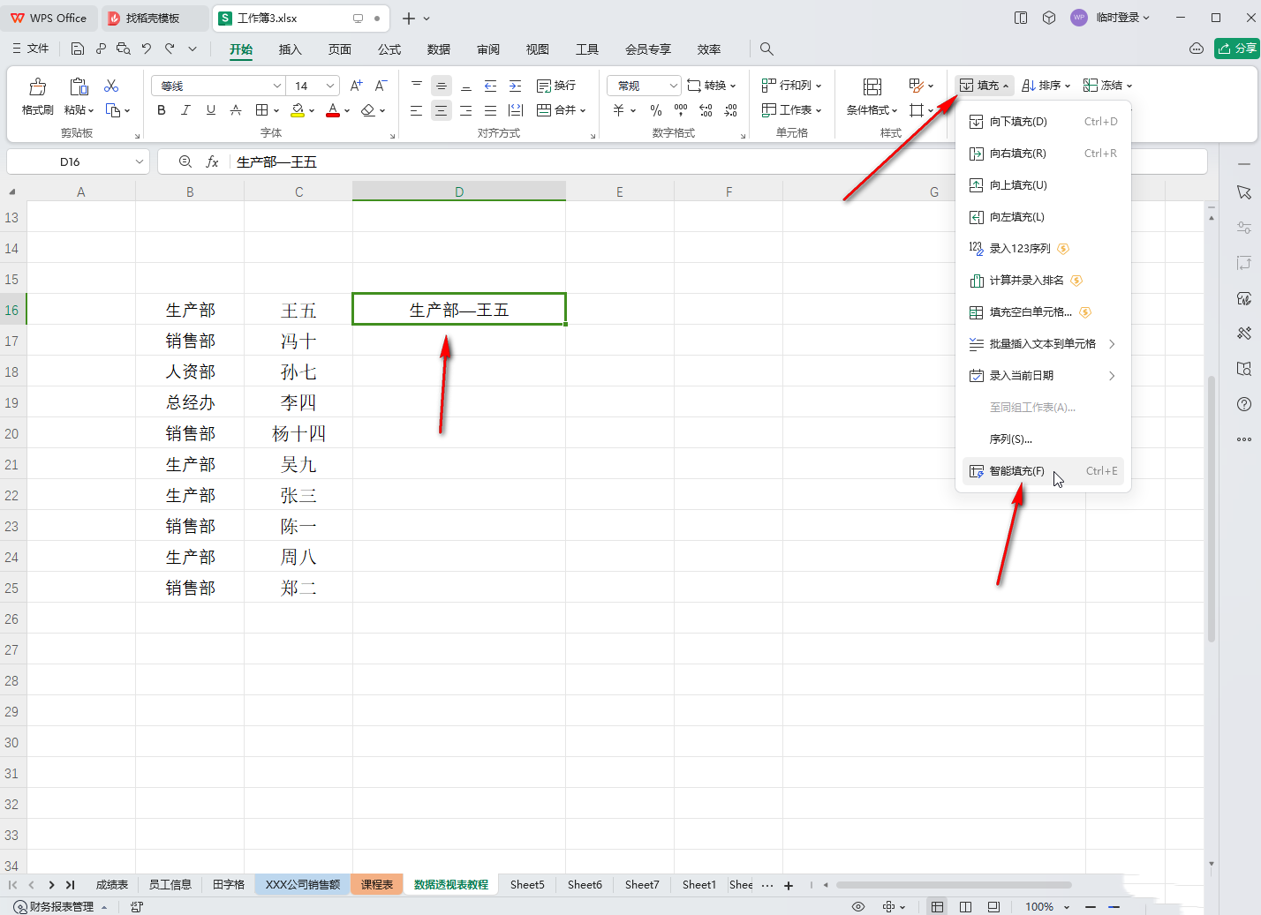This screenshot has height=915, width=1261.
Task: Click the cell name box showing D16
Action: pos(71,161)
